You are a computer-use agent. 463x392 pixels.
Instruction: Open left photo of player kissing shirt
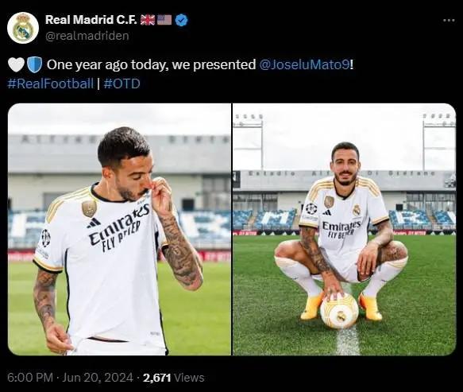[x=119, y=229]
